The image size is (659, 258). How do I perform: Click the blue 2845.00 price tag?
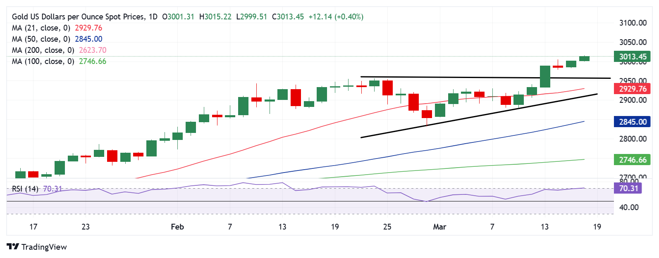[632, 122]
